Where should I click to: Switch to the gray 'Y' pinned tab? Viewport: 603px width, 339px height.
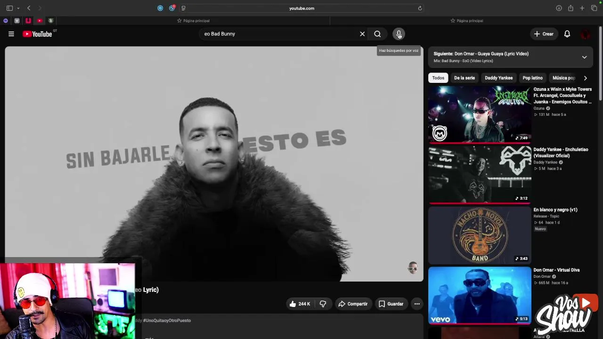click(x=17, y=21)
